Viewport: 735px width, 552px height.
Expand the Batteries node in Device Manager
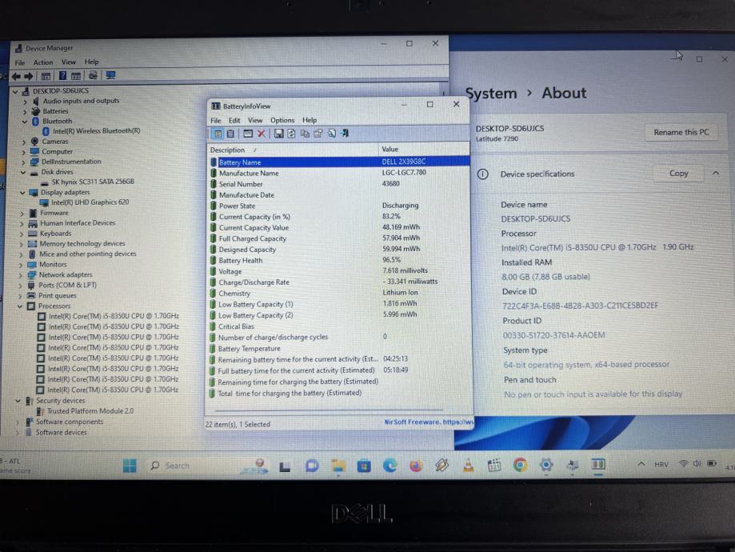25,112
